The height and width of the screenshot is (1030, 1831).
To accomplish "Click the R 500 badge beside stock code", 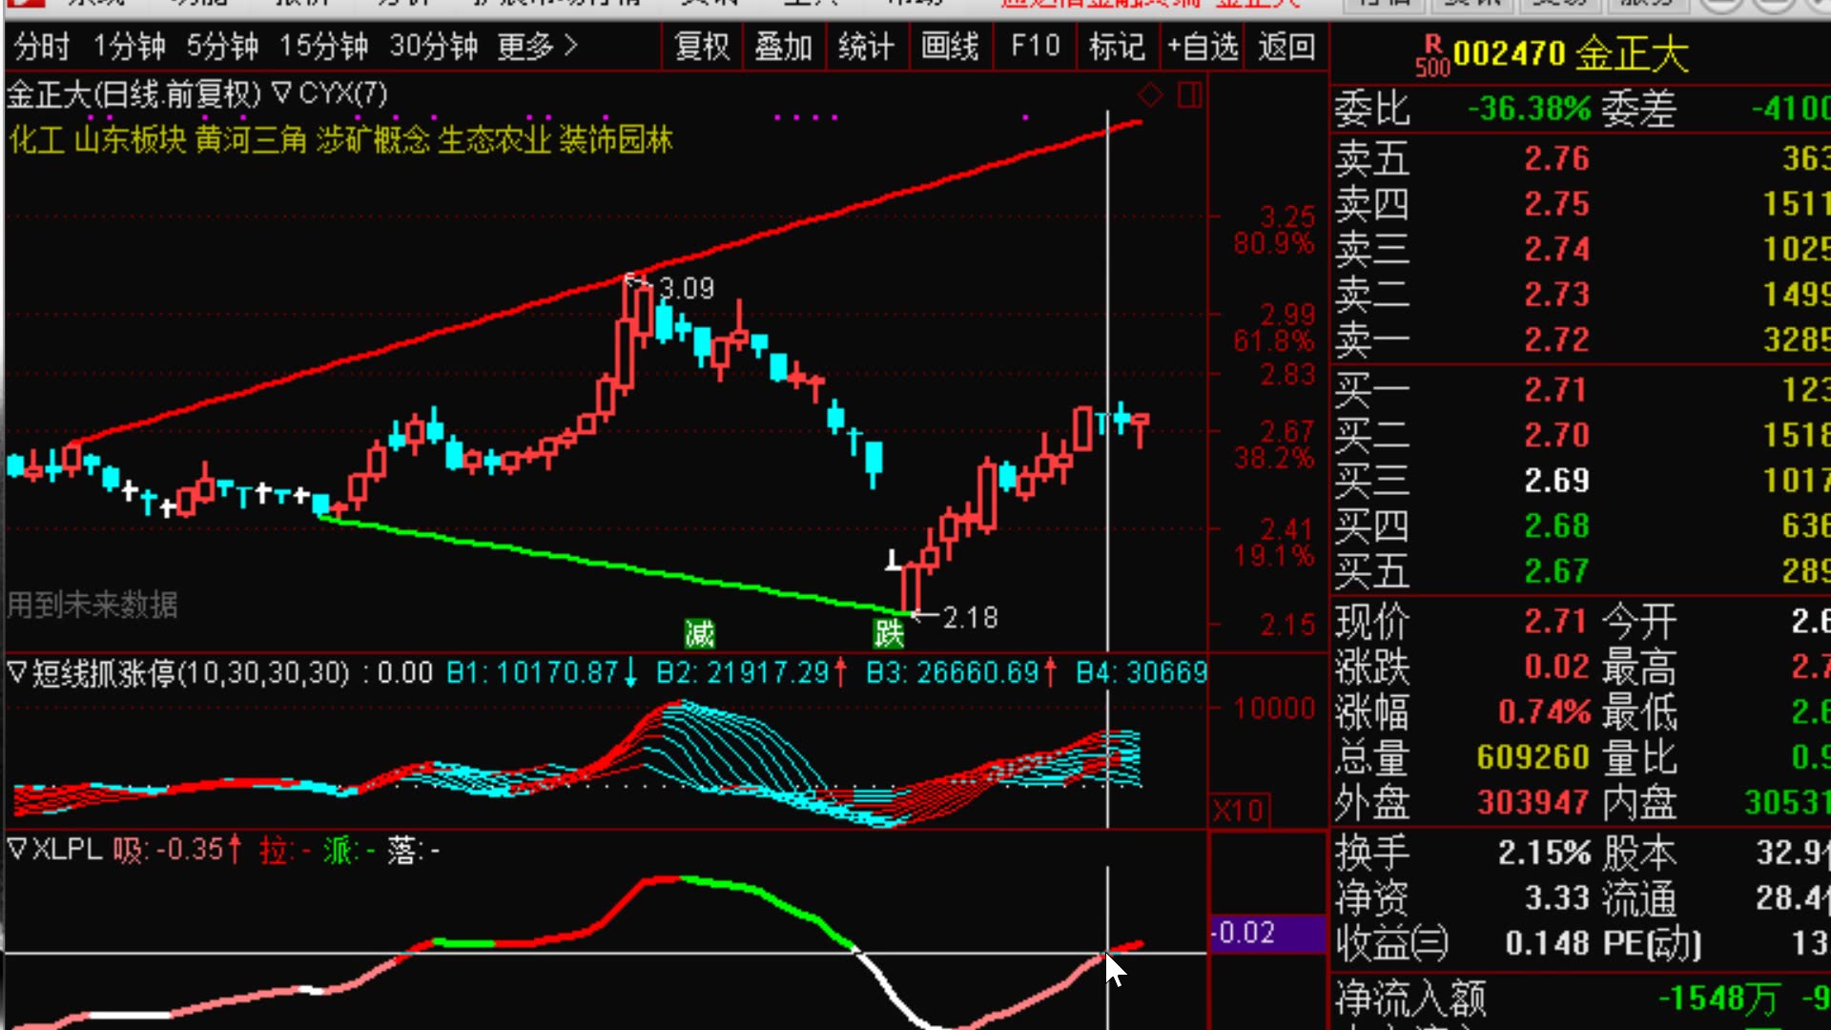I will pyautogui.click(x=1432, y=55).
